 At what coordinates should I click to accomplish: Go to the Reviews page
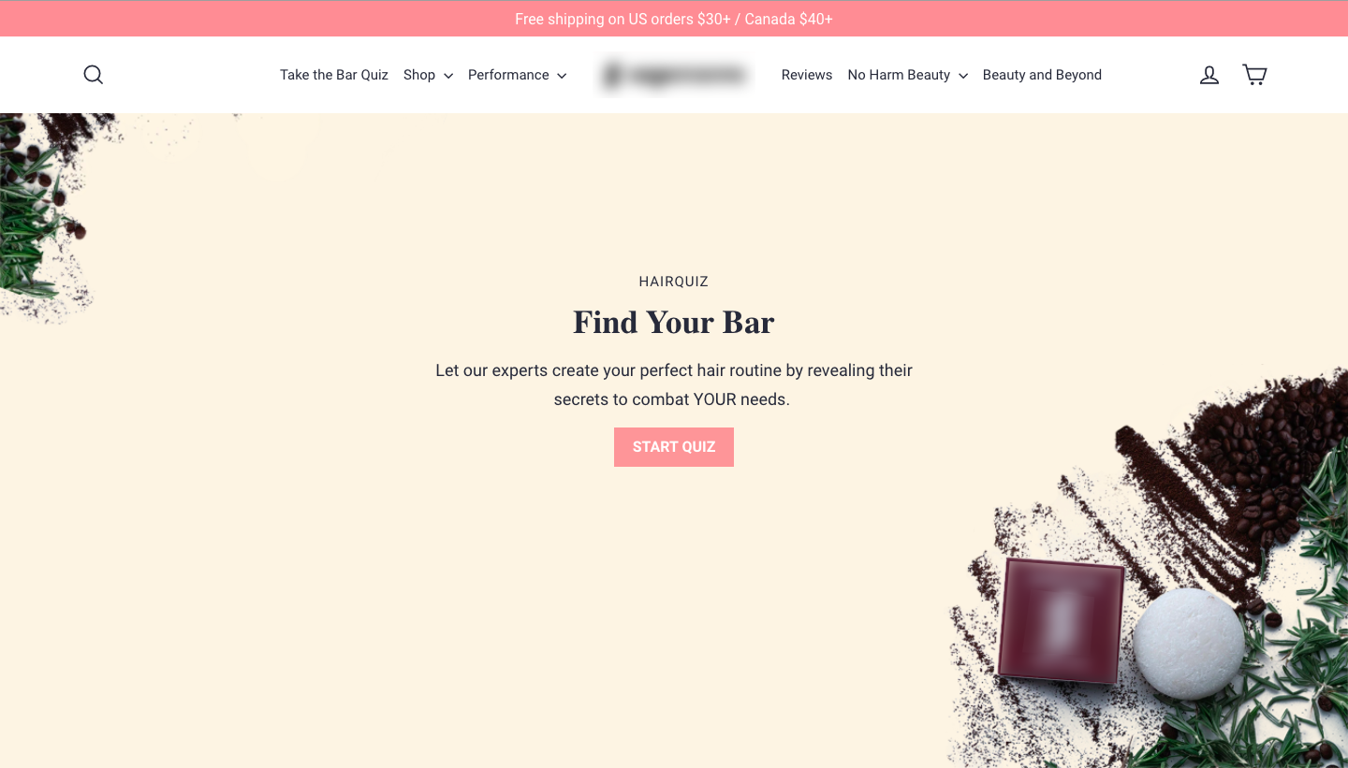point(807,75)
